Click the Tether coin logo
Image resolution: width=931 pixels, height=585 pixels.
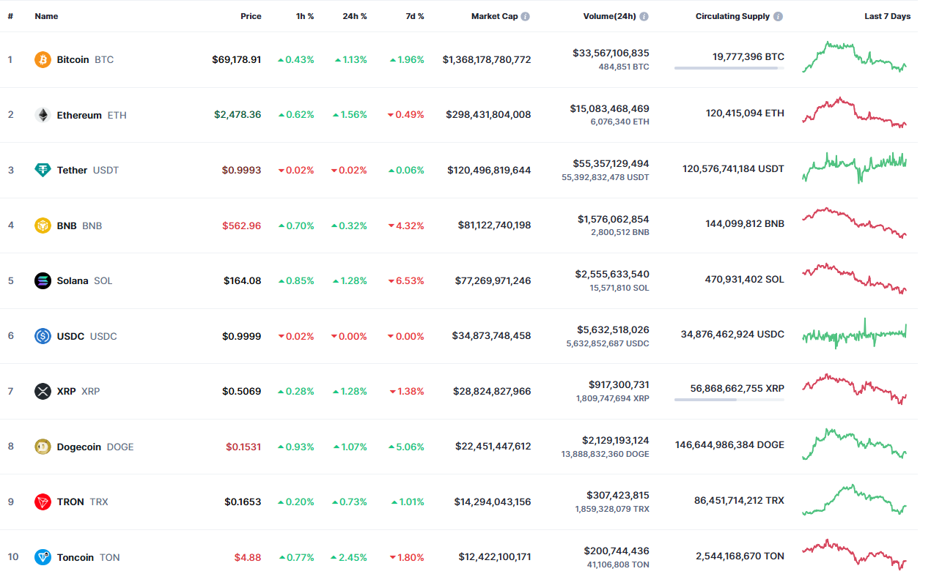coord(43,170)
